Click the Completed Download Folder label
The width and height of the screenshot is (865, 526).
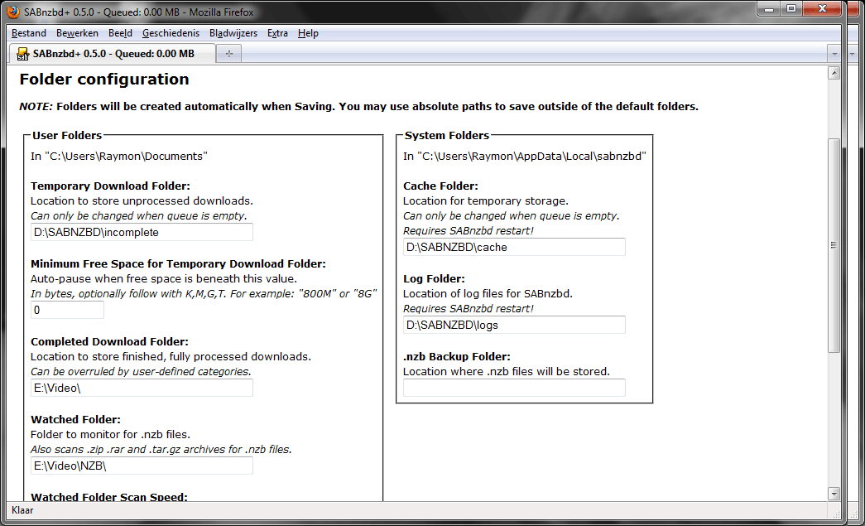click(x=109, y=341)
